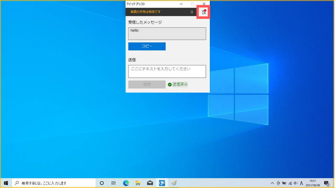The image size is (335, 188).
Task: Click the 受信したメッセージ heading
Action: tap(145, 22)
